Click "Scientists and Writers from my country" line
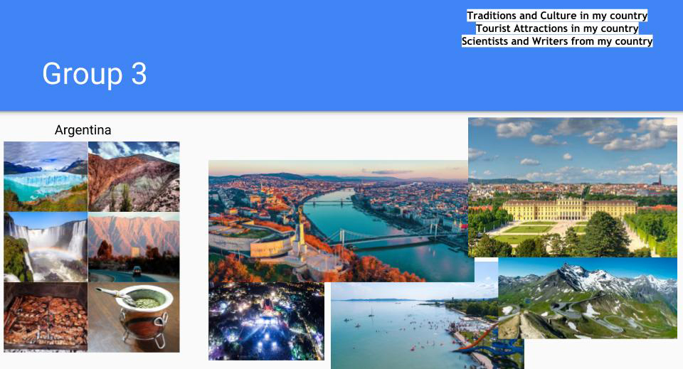The height and width of the screenshot is (369, 683). pyautogui.click(x=556, y=41)
